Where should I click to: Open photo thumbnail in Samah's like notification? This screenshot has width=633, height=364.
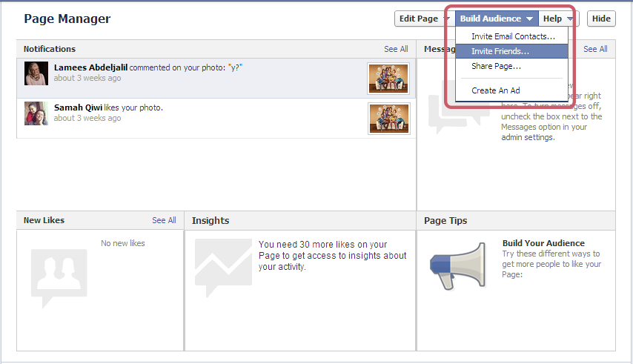(x=388, y=118)
